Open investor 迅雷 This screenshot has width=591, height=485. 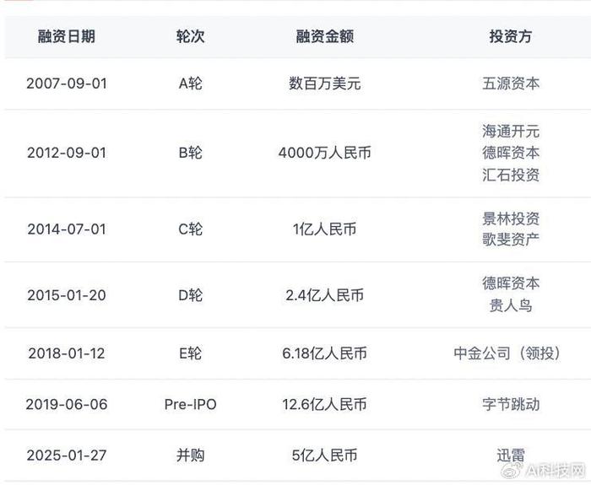[x=511, y=455]
